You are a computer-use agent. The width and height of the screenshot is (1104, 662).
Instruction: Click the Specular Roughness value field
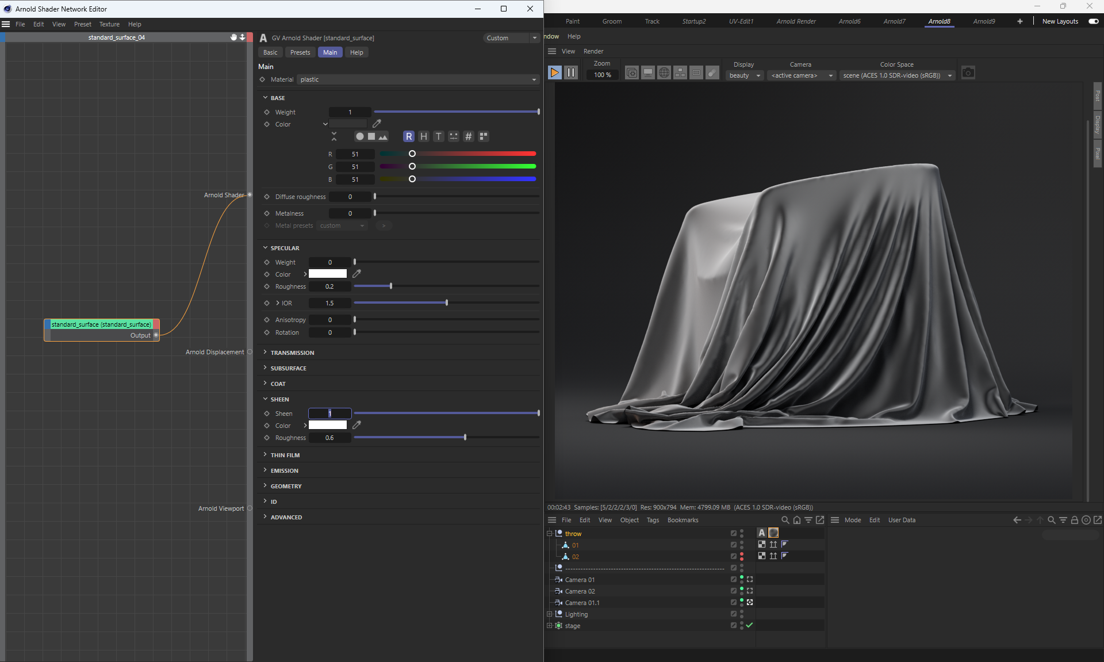(329, 286)
